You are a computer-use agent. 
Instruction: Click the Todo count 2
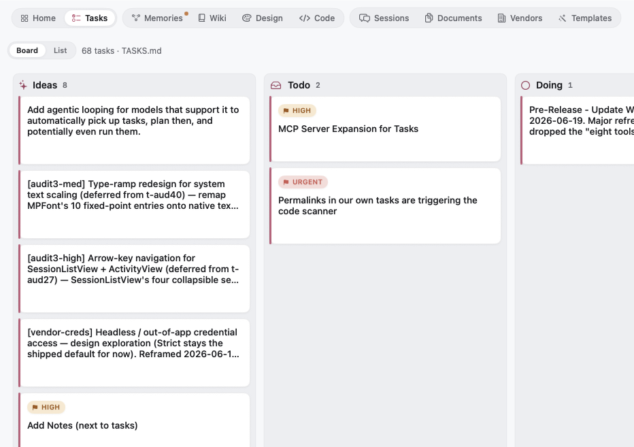coord(318,85)
